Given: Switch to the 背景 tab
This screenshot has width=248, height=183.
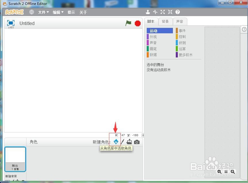Looking at the screenshot, I should (165, 22).
